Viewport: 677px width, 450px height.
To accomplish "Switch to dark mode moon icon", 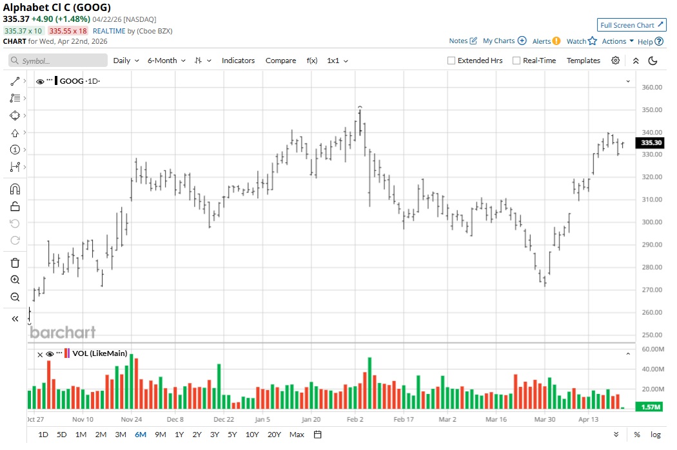I will (652, 61).
